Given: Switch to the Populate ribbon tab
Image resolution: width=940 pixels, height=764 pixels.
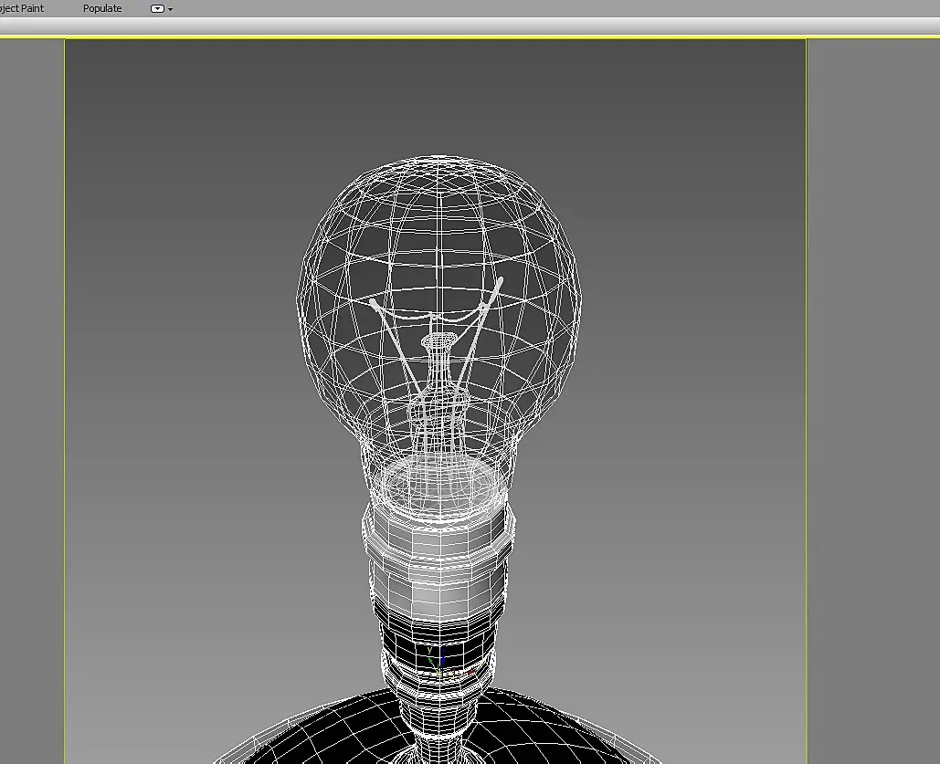Looking at the screenshot, I should point(102,8).
